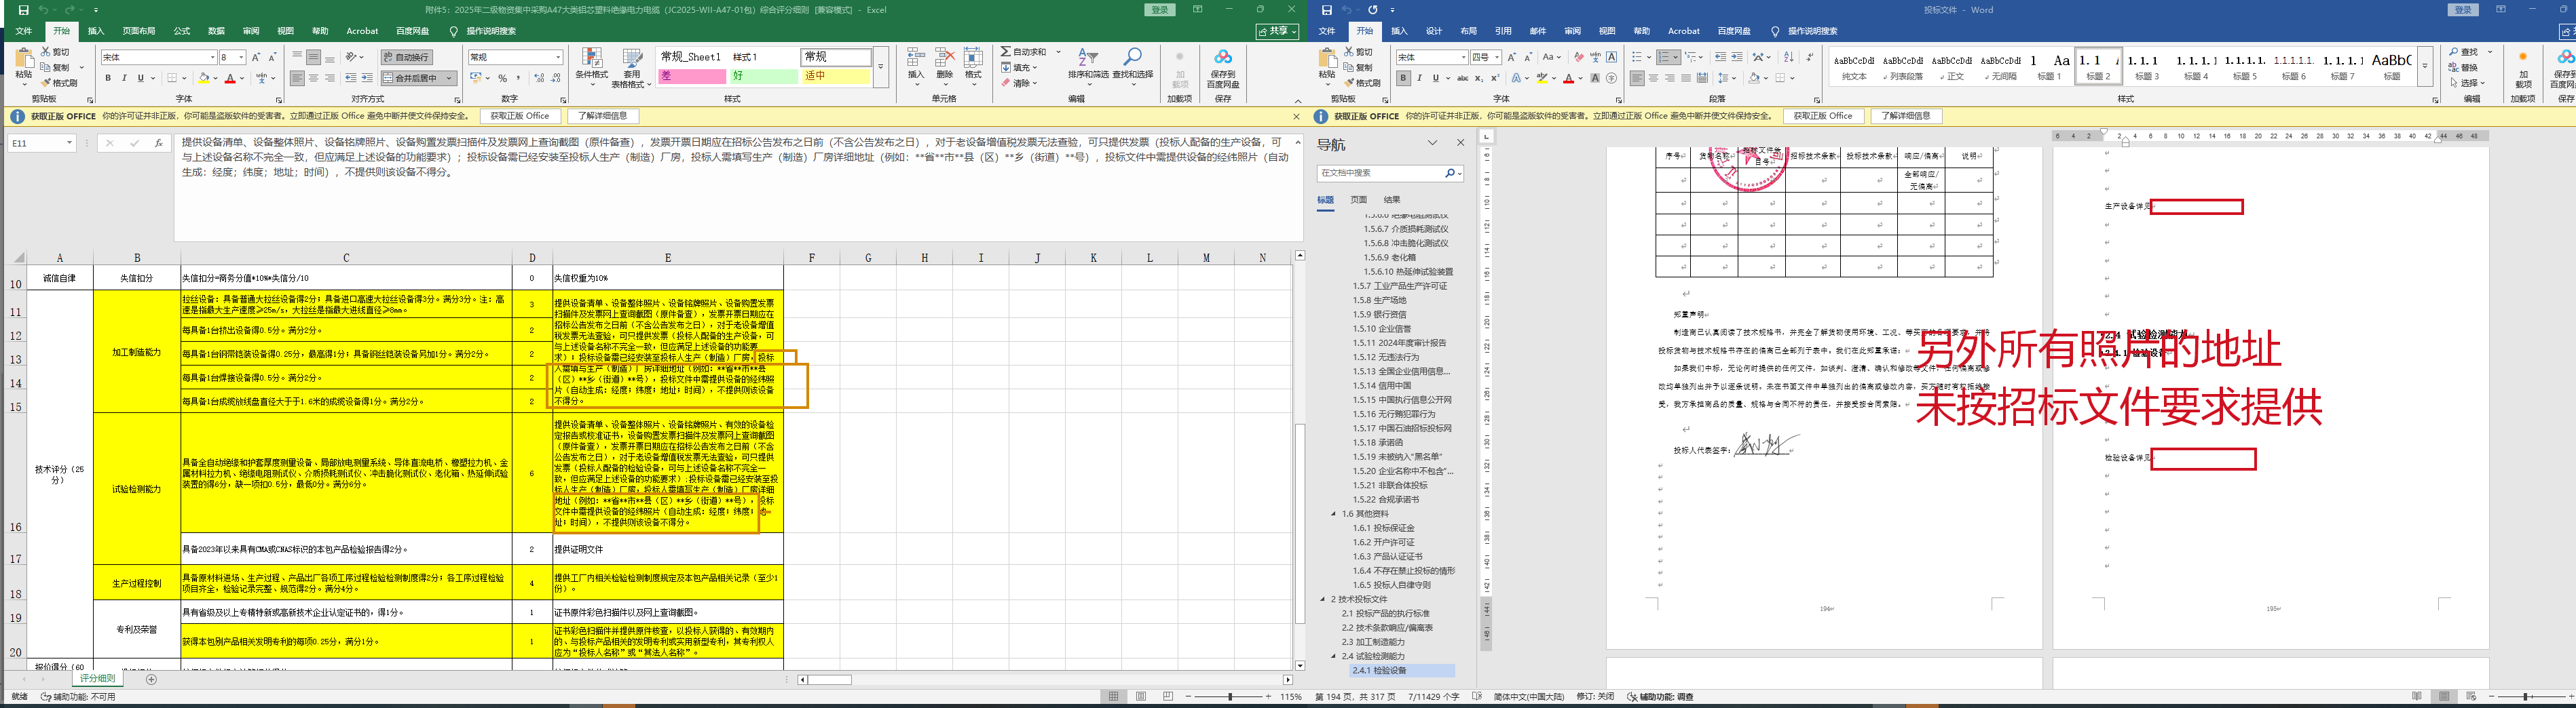Switch navigation pane to 页面 tab
2576x708 pixels.
point(1358,199)
